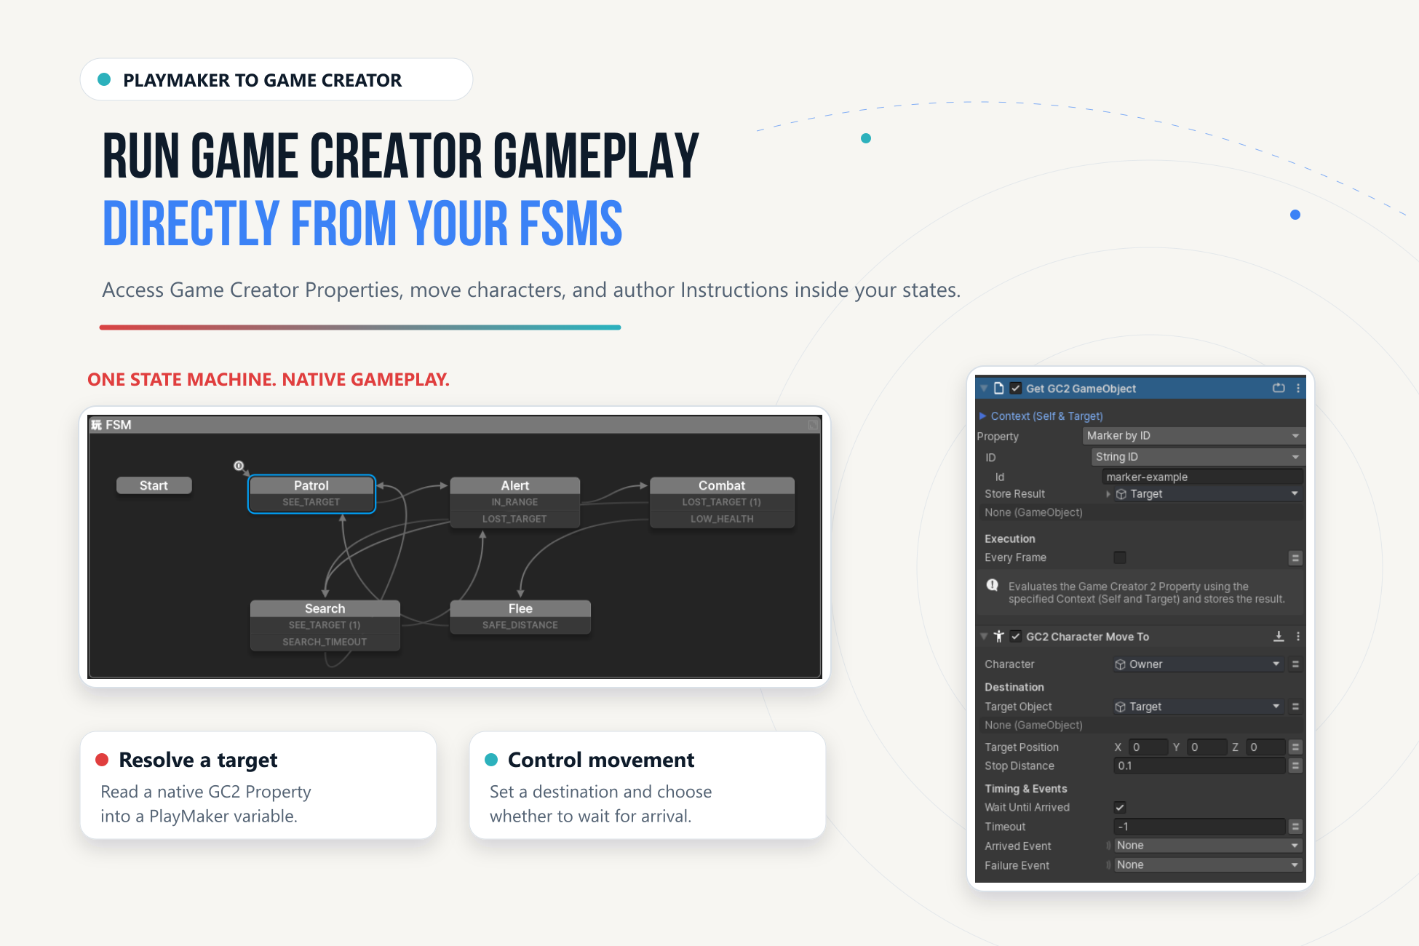The height and width of the screenshot is (946, 1419).
Task: Click the variable toggle icon on Target Object row
Action: 1295,707
